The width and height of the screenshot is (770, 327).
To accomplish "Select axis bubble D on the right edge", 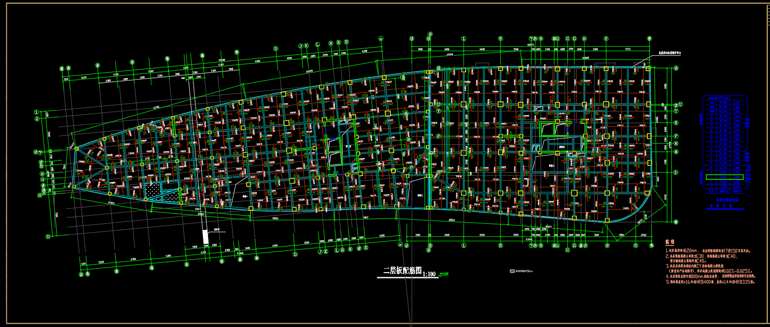I will point(676,173).
